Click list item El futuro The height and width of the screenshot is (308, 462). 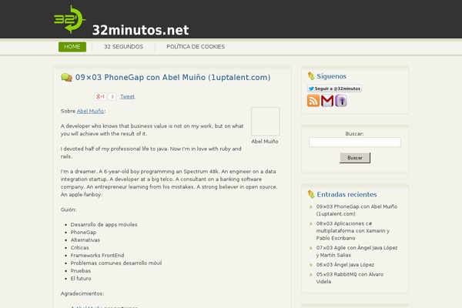pos(81,278)
